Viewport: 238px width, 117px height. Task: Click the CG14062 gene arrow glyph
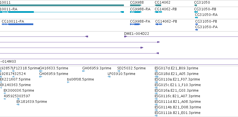(x=158, y=5)
